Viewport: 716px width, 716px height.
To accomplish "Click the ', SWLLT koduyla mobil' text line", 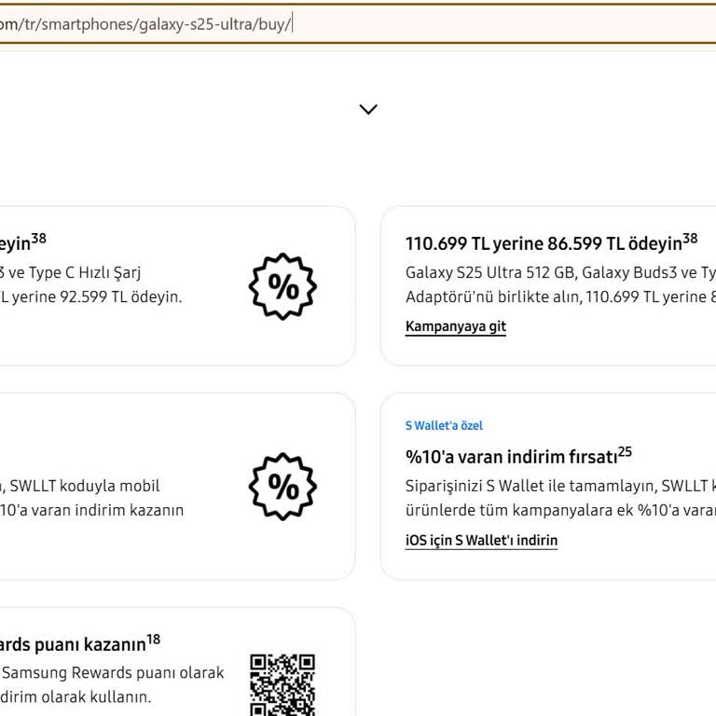I will (x=80, y=486).
